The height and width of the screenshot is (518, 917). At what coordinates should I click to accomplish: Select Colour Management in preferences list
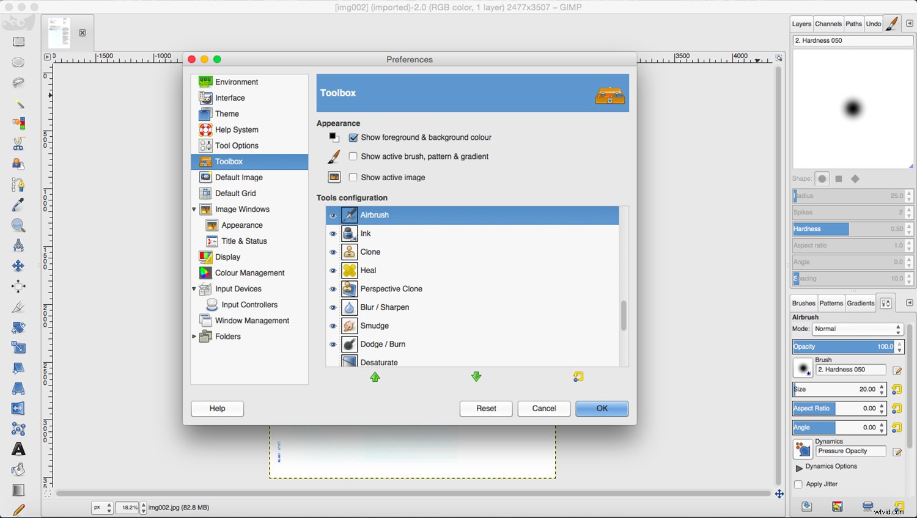[x=249, y=273]
